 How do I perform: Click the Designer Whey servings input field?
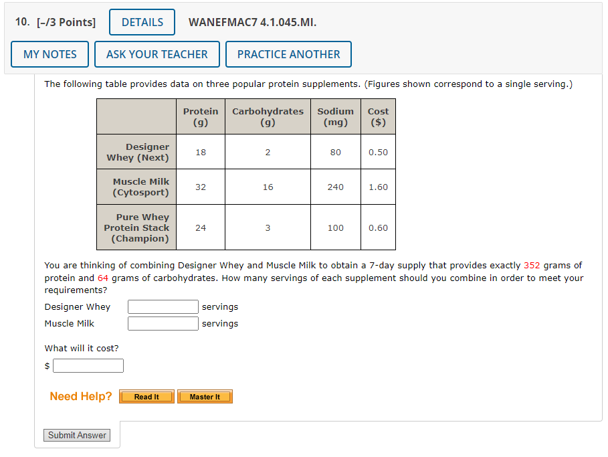tap(163, 306)
